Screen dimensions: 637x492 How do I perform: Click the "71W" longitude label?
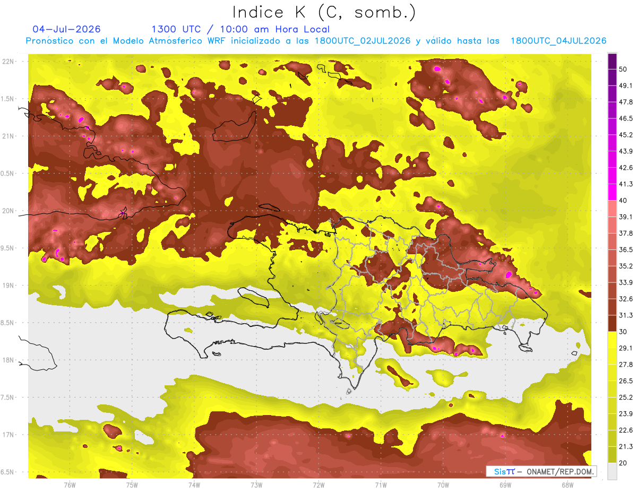pos(381,485)
